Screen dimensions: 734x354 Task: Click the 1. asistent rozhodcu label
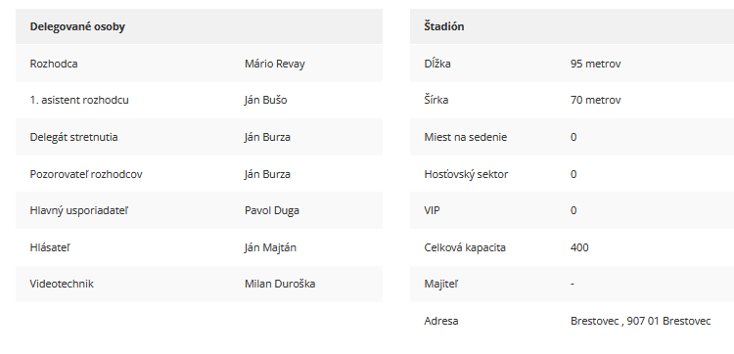point(79,100)
